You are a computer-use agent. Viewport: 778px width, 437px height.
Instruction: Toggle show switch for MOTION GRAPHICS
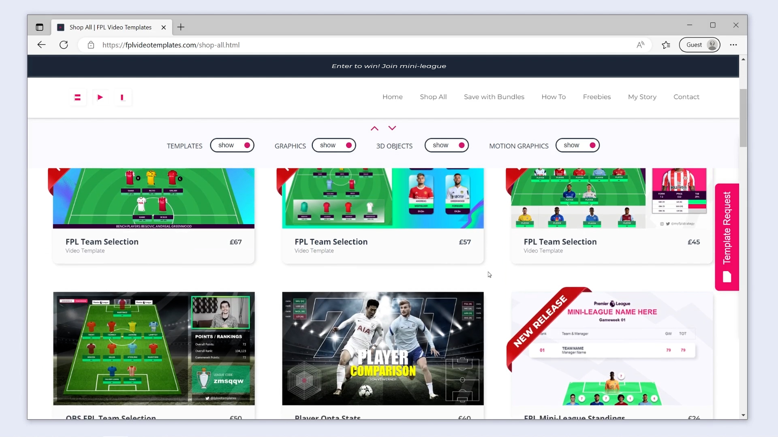[577, 145]
